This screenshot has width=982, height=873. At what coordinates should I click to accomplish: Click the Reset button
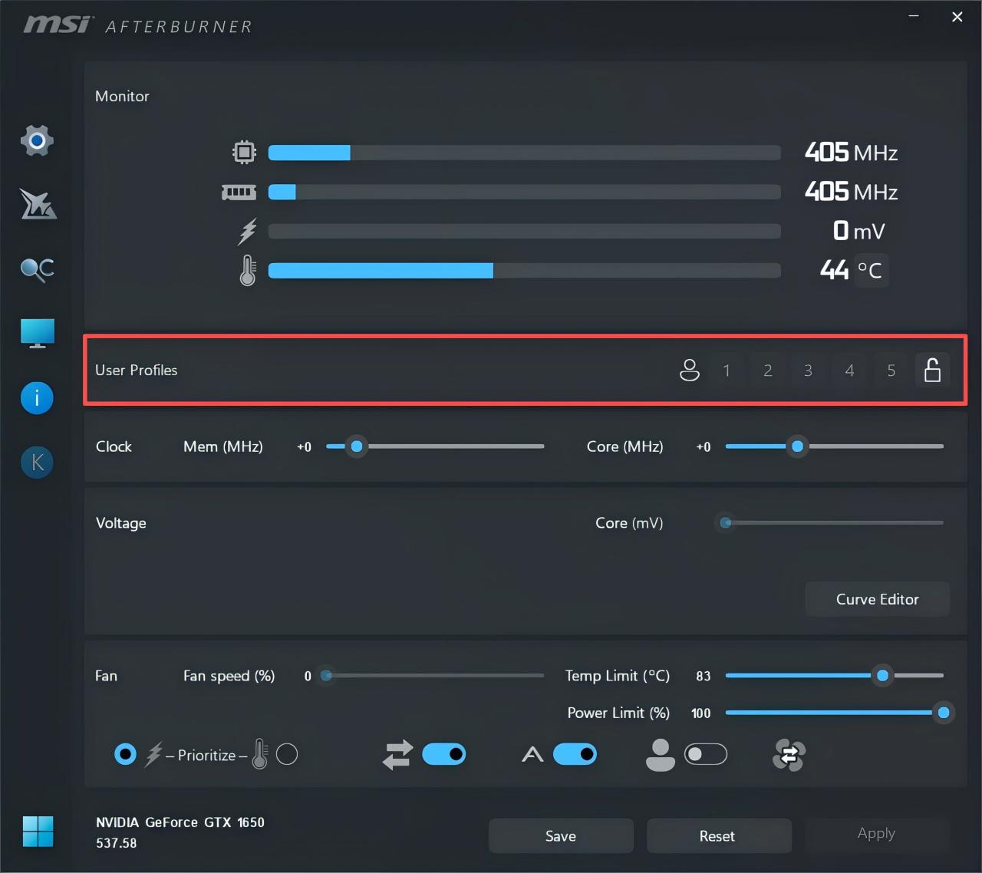tap(717, 835)
